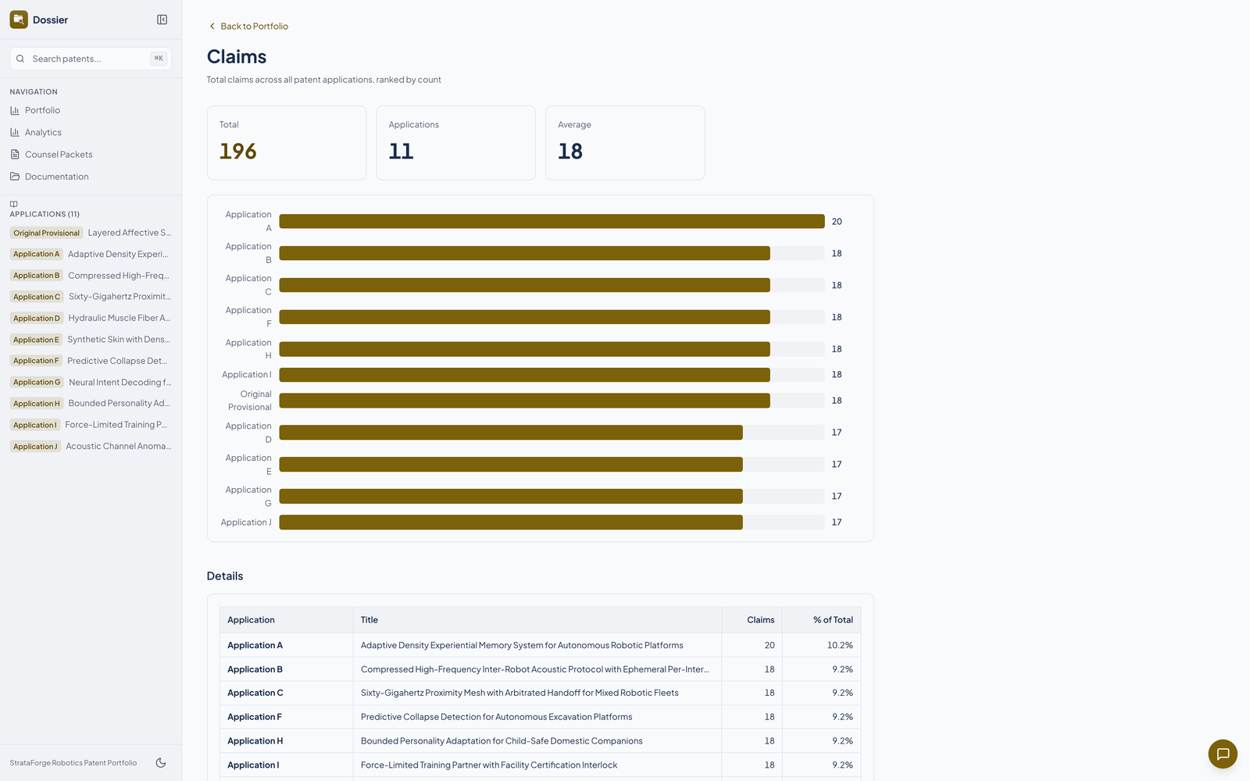The height and width of the screenshot is (781, 1250).
Task: Go back to Portfolio
Action: [248, 26]
